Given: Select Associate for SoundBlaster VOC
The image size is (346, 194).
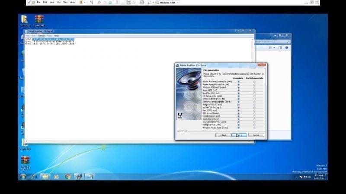Looking at the screenshot, I should point(238,122).
